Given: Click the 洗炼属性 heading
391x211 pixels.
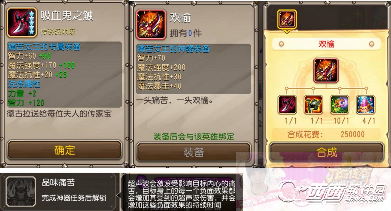Looking at the screenshot, I should coord(24,84).
